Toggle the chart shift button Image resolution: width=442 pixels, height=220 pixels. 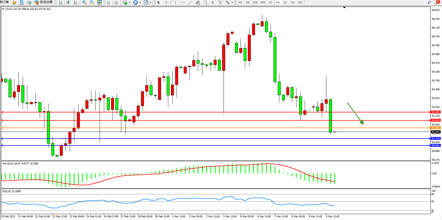coord(116,2)
